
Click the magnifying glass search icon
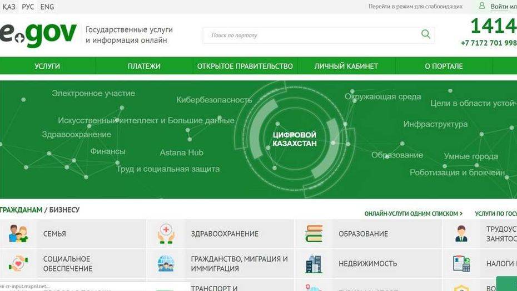pyautogui.click(x=425, y=35)
